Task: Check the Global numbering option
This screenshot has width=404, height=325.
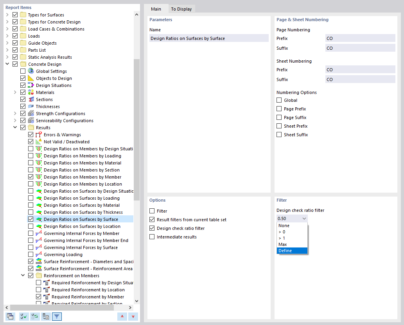Action: [x=279, y=100]
